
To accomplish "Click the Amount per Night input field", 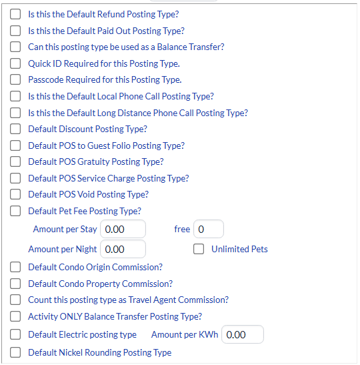I will coord(123,249).
